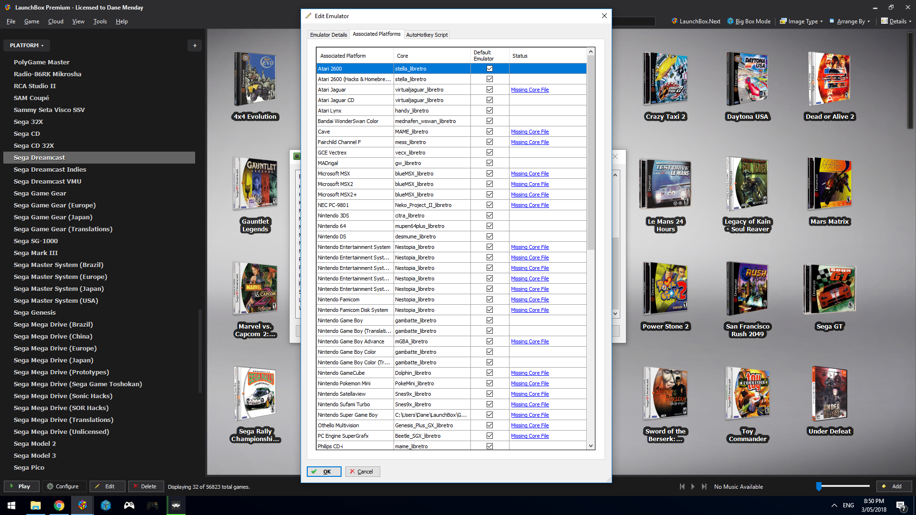
Task: Open the white gamepad taskbar app
Action: (129, 505)
